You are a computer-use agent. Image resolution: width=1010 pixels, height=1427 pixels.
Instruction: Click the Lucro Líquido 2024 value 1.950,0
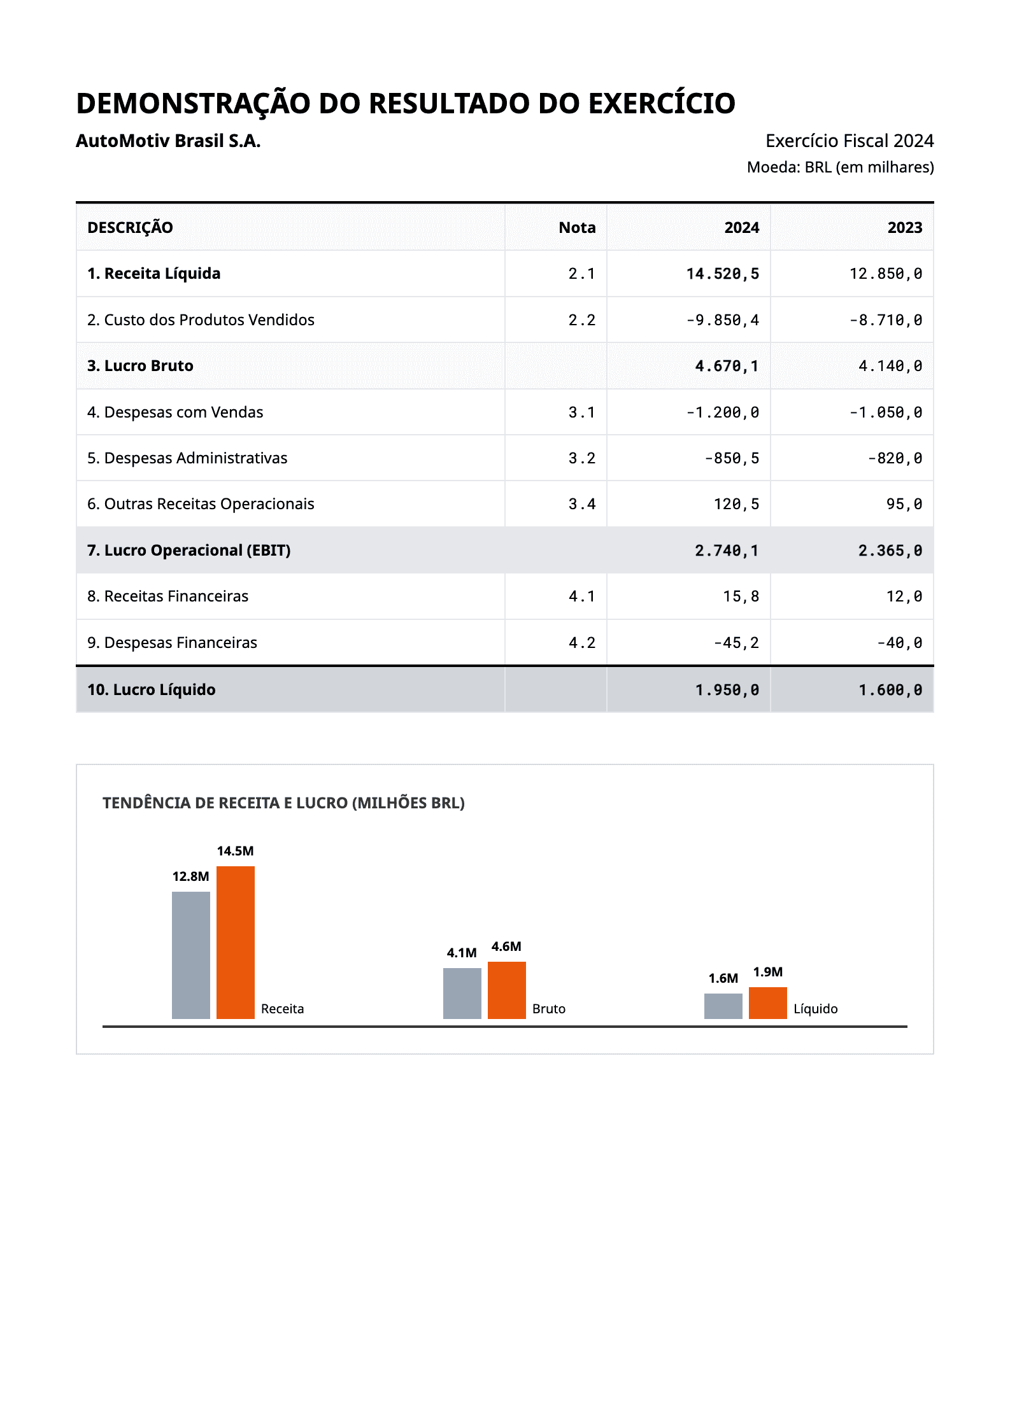(727, 690)
